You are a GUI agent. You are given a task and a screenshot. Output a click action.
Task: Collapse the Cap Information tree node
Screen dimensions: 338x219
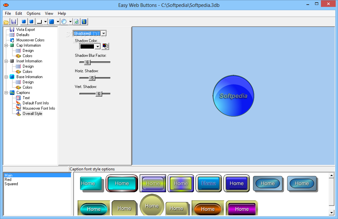6,45
